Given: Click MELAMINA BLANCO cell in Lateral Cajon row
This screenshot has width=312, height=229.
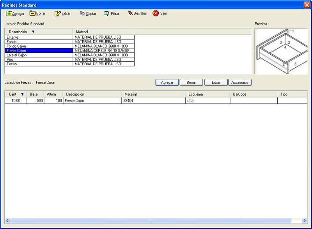Looking at the screenshot, I should tap(104, 55).
